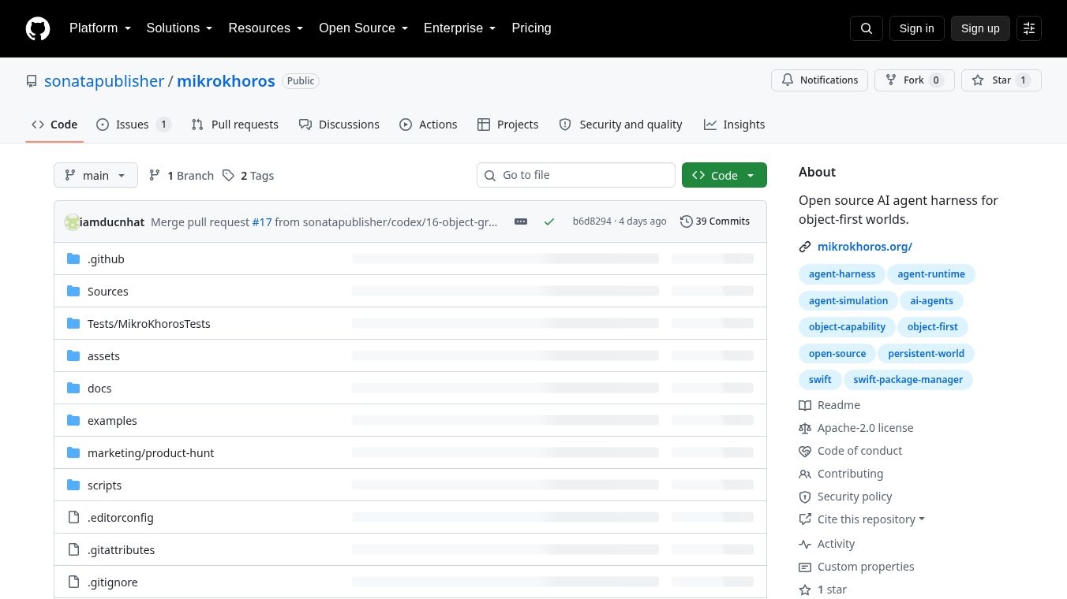Click the persistent-world topic tag
The width and height of the screenshot is (1067, 599).
(926, 354)
